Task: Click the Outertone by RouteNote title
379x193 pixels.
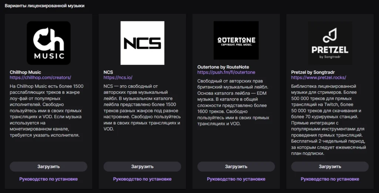Action: pyautogui.click(x=223, y=67)
